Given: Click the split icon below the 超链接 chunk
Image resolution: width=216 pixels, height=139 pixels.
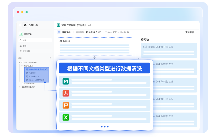Looking at the screenshot, I should 94,58.
